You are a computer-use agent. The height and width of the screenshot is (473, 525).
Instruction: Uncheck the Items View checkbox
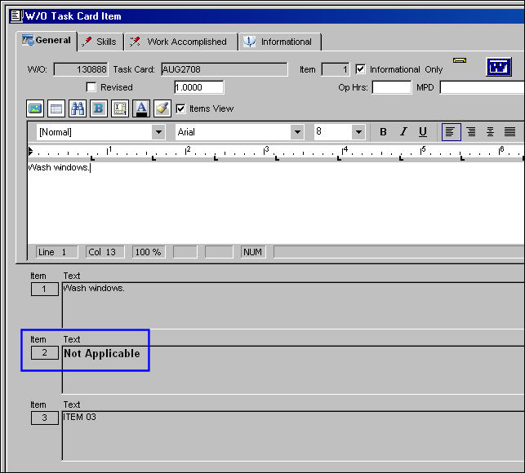(x=180, y=108)
